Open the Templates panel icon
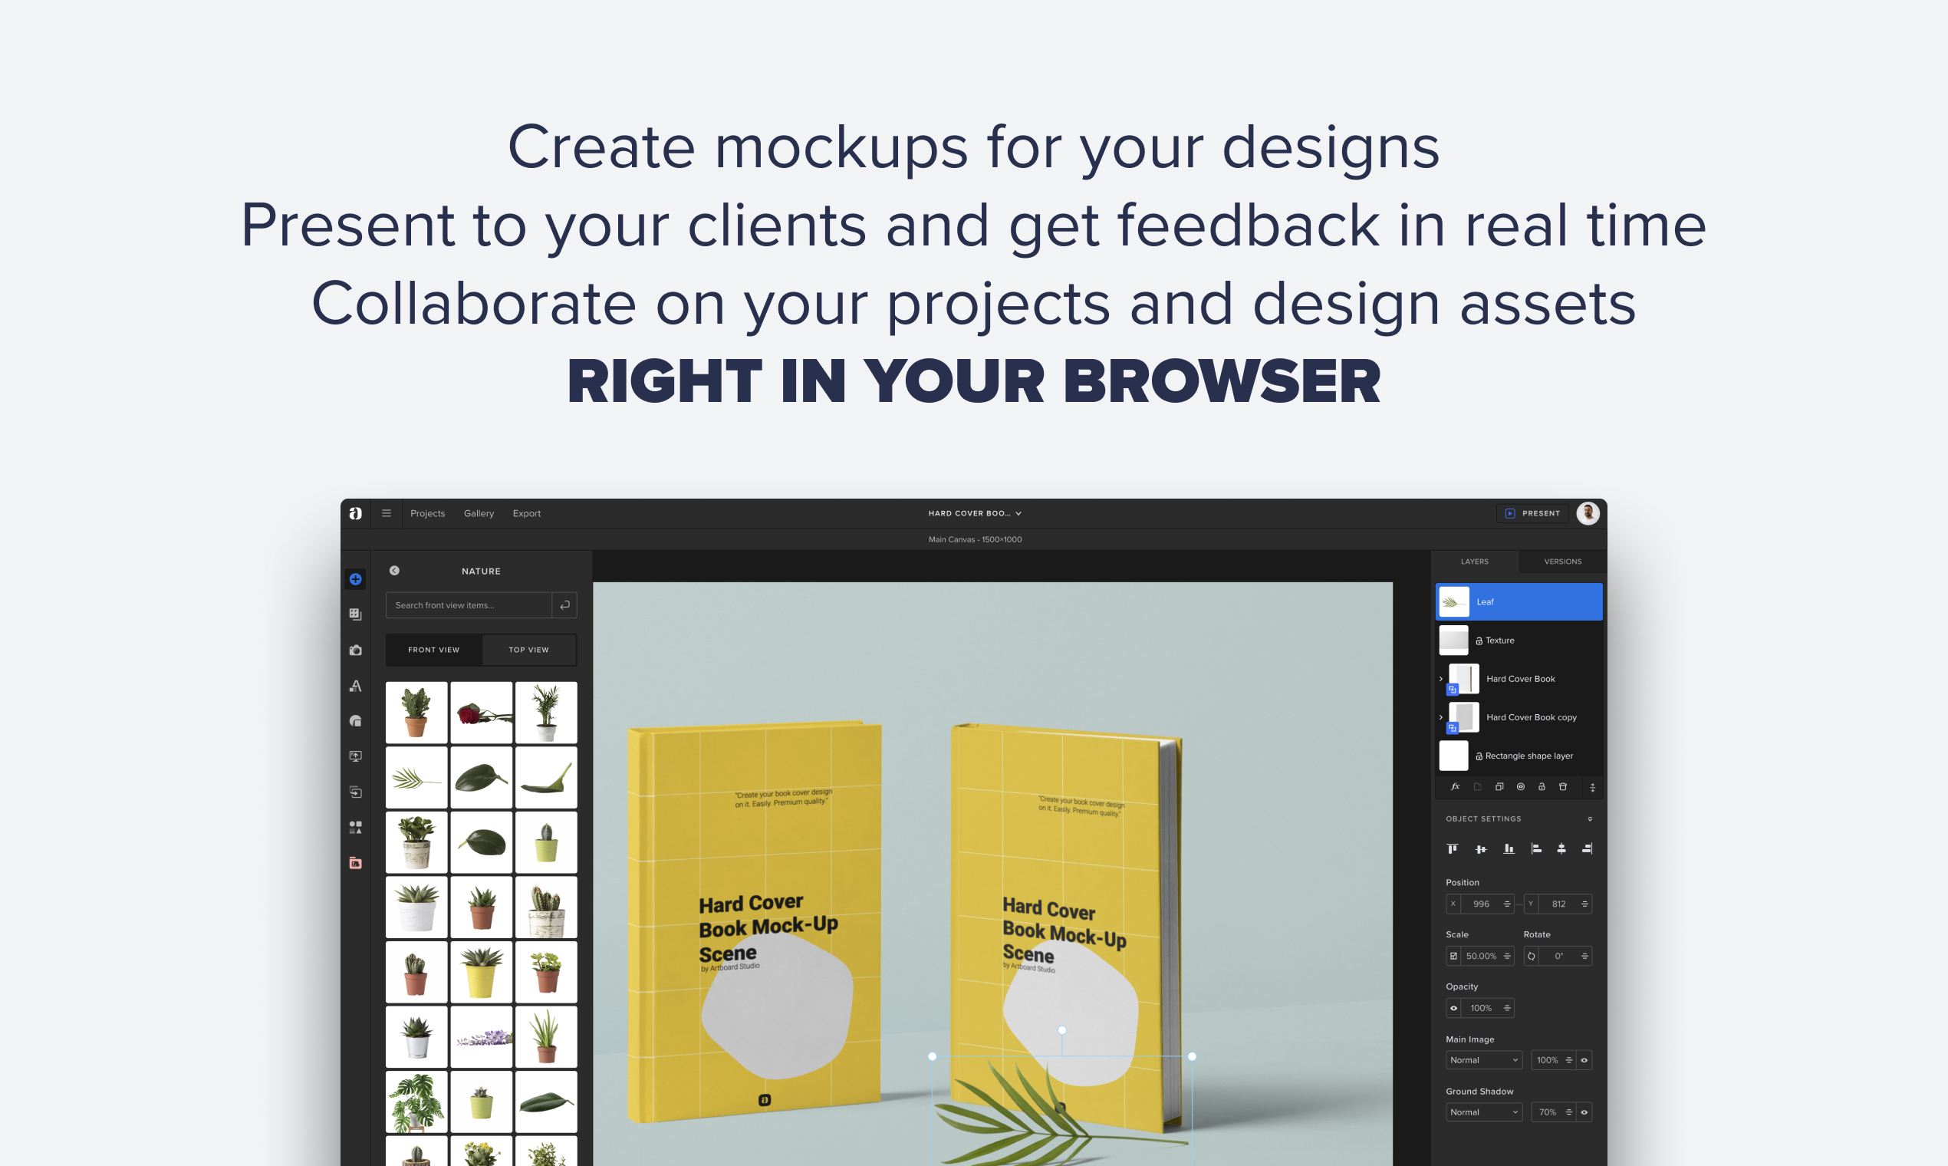This screenshot has height=1166, width=1948. 357,614
